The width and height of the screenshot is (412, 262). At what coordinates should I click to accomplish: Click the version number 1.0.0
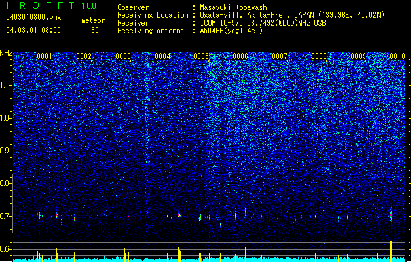coord(88,5)
